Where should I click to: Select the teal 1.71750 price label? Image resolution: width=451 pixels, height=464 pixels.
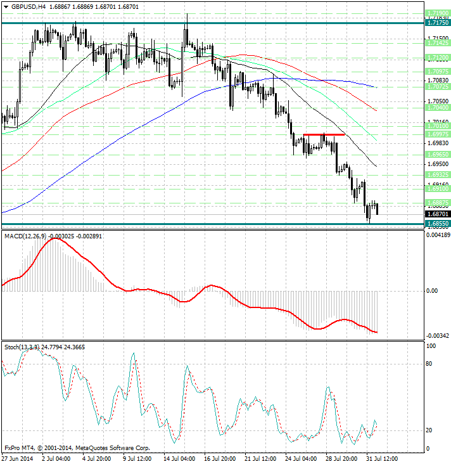click(x=438, y=23)
